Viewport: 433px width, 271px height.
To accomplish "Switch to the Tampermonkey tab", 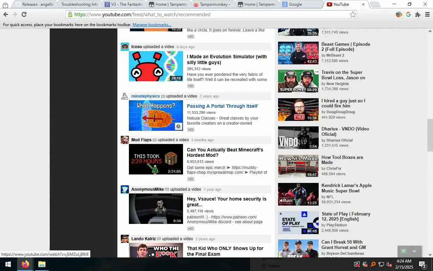I will click(213, 4).
